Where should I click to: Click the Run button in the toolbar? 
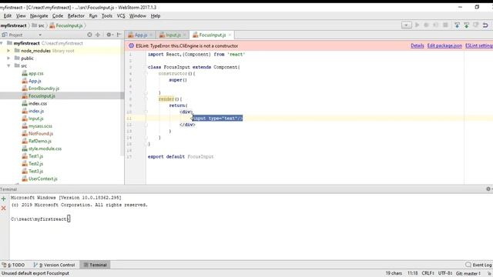[x=418, y=25]
